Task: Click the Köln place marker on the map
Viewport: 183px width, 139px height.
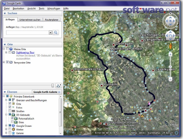Action: coord(146,111)
